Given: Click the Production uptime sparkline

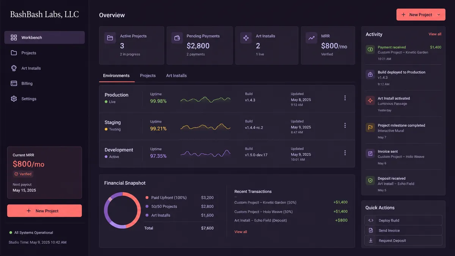Looking at the screenshot, I should [x=205, y=100].
